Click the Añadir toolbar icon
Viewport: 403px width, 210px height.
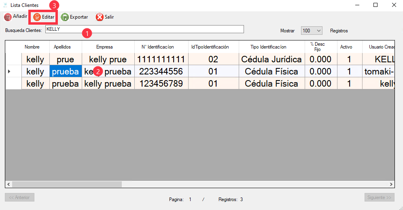pyautogui.click(x=8, y=17)
